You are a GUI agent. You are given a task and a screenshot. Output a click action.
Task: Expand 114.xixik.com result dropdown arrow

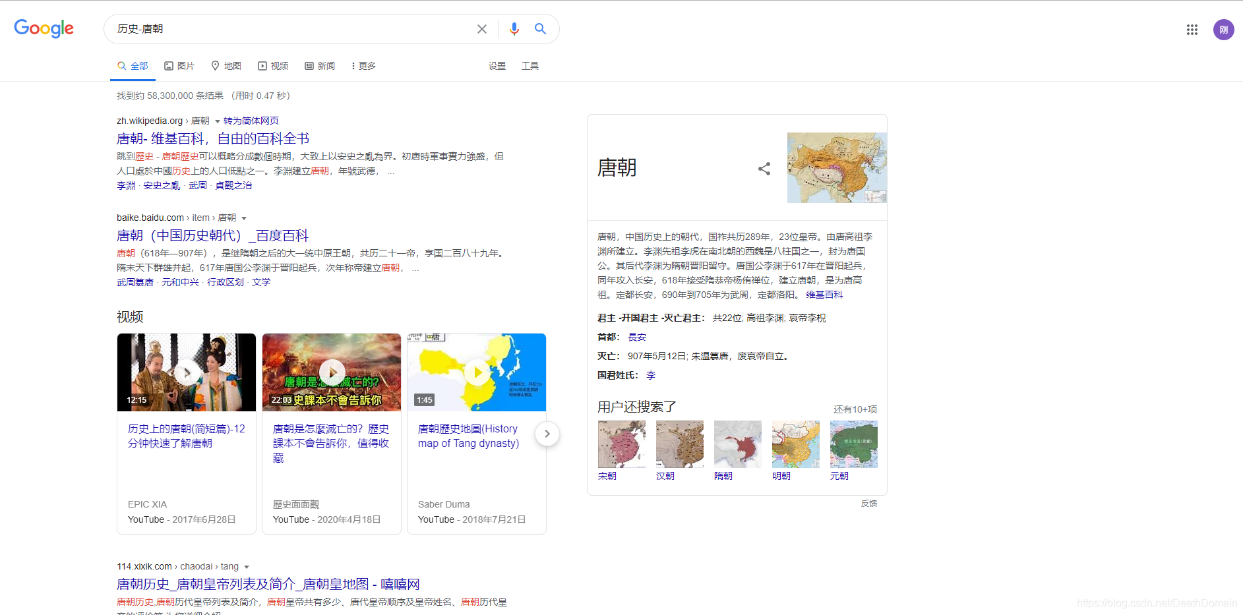[247, 567]
